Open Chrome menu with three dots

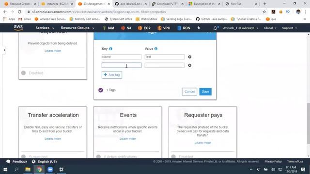(x=306, y=12)
